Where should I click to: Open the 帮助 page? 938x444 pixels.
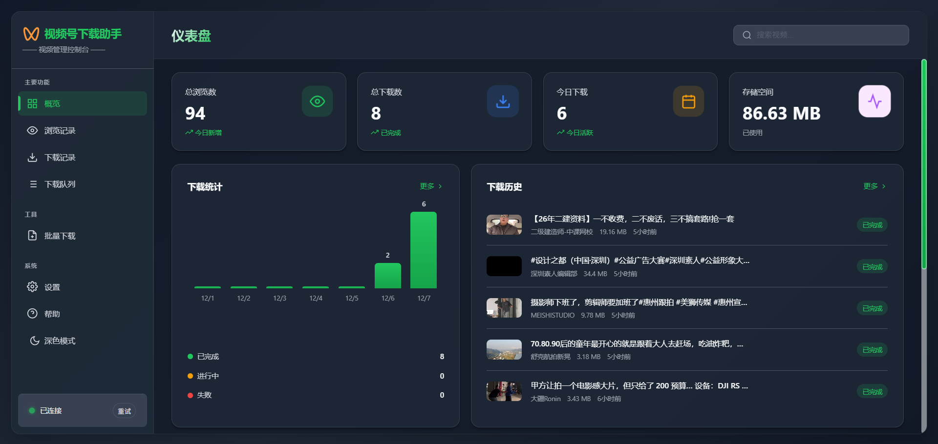point(83,313)
